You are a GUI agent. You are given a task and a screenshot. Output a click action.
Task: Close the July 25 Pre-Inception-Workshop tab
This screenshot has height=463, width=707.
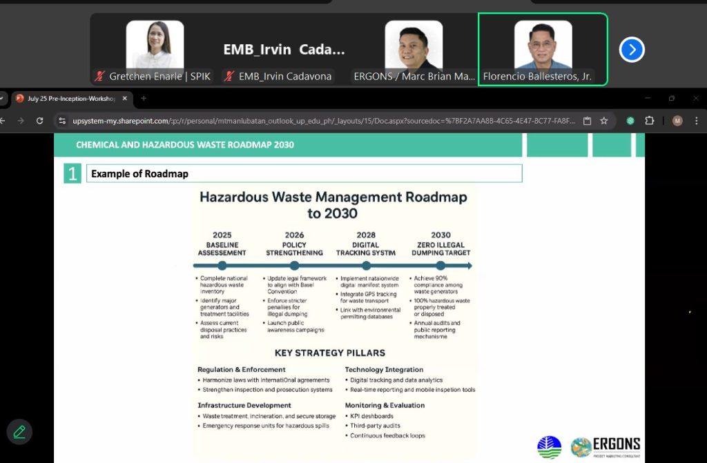(x=125, y=99)
